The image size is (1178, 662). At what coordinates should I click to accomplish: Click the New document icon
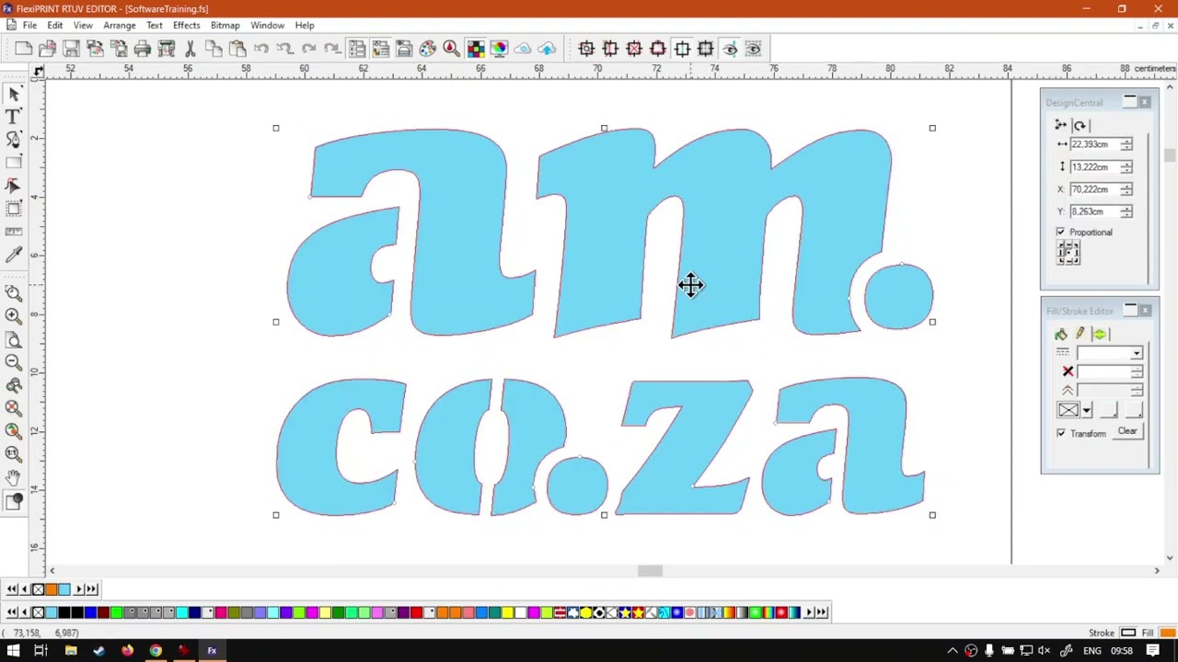[24, 49]
